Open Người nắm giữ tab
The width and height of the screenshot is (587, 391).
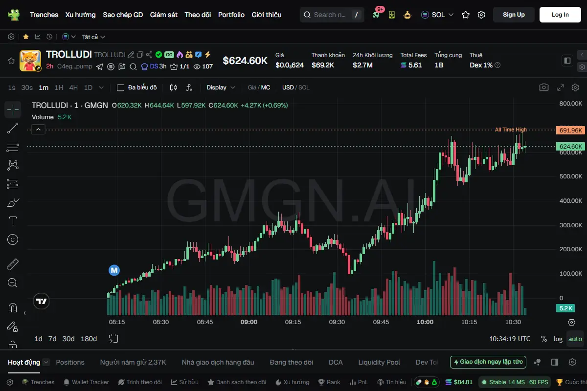point(133,362)
